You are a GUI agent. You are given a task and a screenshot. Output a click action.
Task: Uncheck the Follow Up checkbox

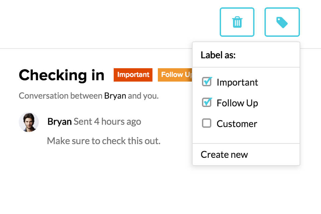[207, 103]
